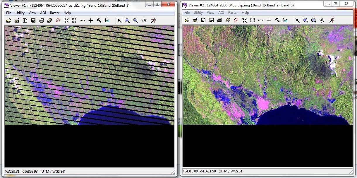
Task: Clear the display using the red slash icon
Action: tap(57, 20)
